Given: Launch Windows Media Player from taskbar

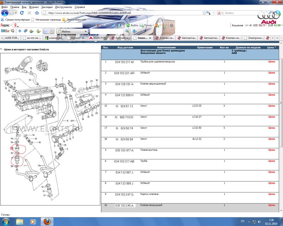Looking at the screenshot, I should point(33,222).
